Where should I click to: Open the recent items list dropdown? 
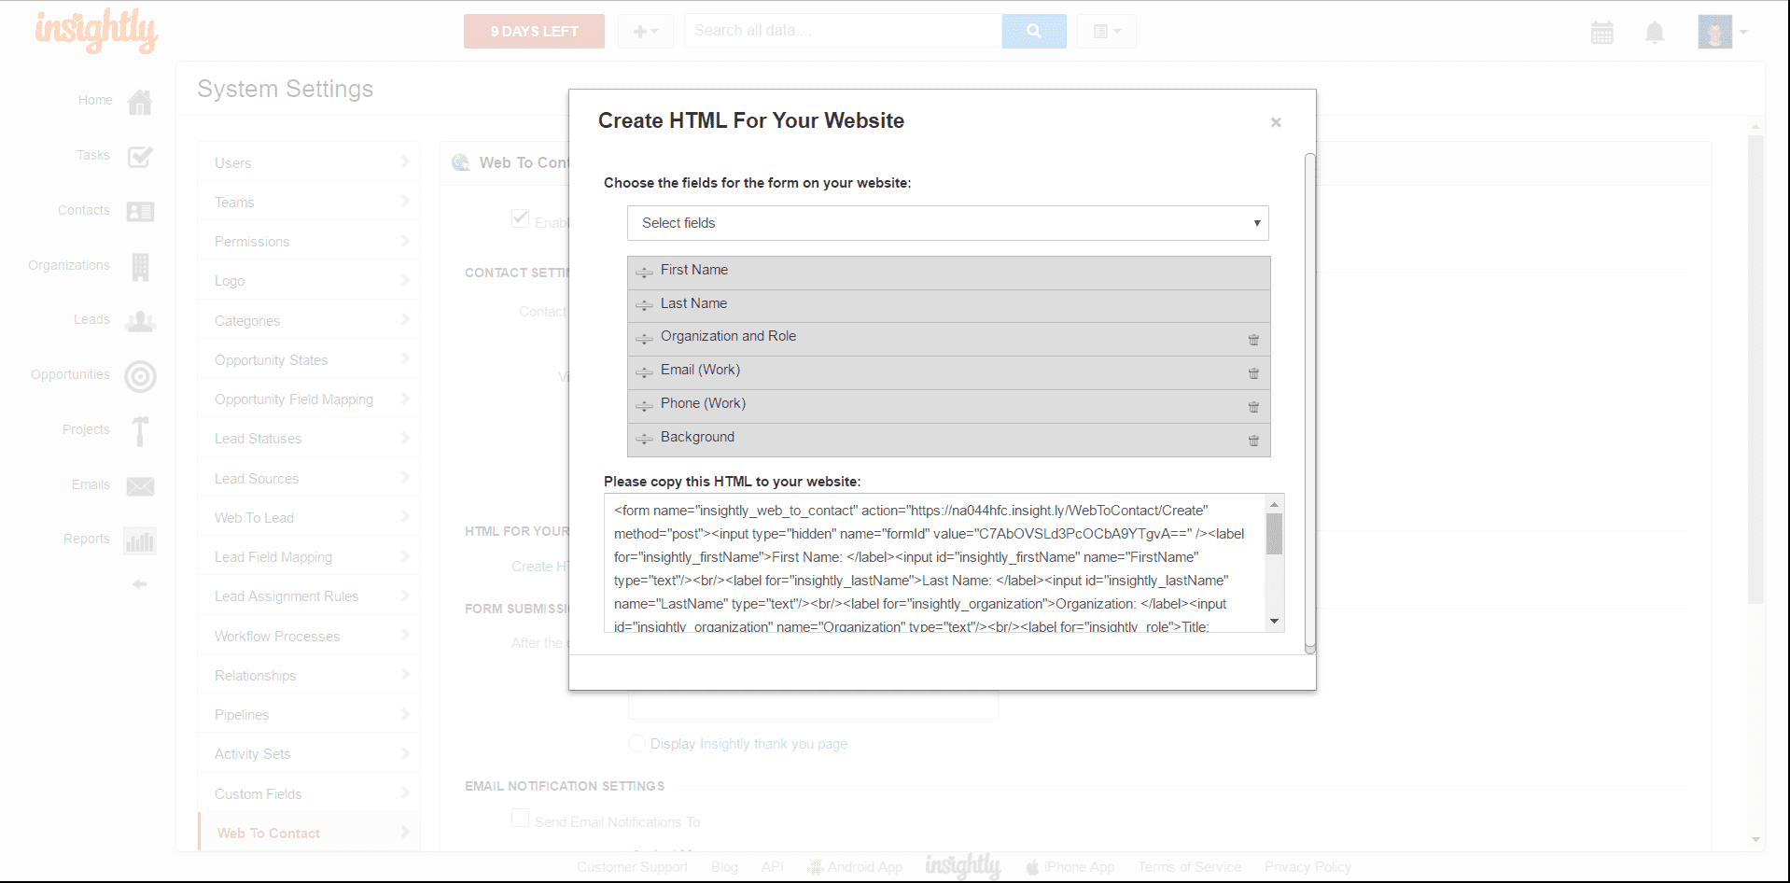click(1107, 31)
